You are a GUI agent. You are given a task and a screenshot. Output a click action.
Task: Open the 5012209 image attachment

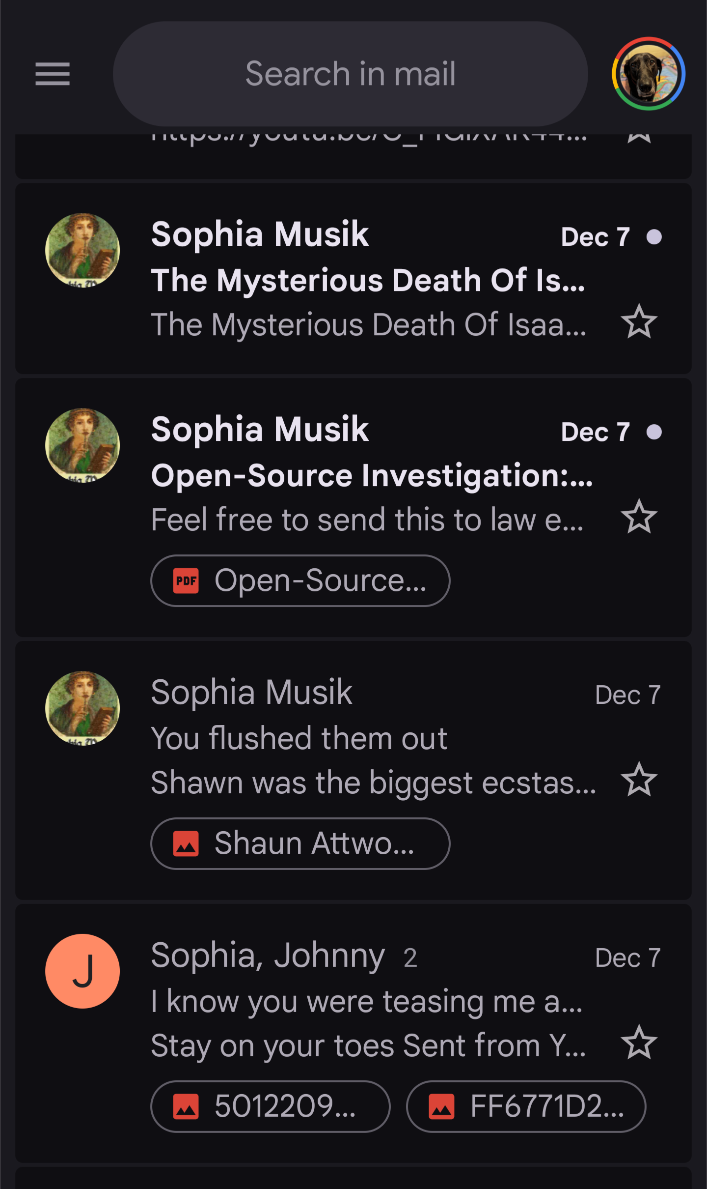(270, 1106)
